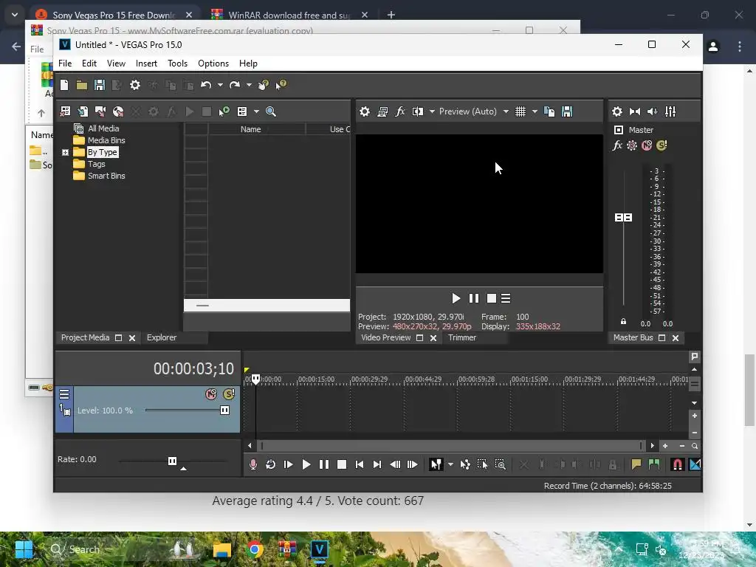Switch to the Trimmer tab

[462, 337]
